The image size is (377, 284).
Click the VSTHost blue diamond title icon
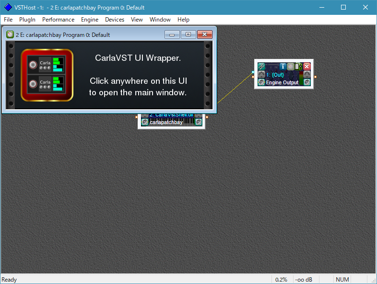pyautogui.click(x=8, y=8)
